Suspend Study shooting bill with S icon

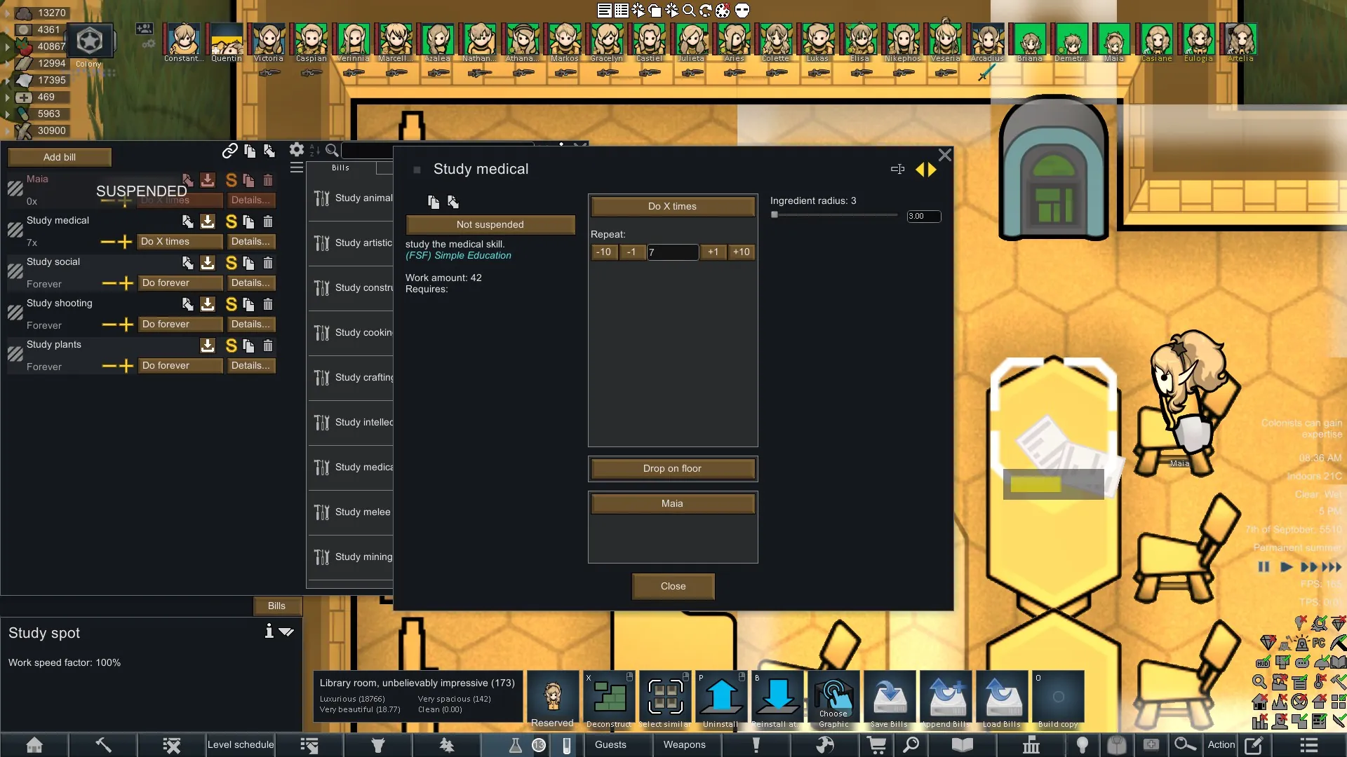(231, 304)
